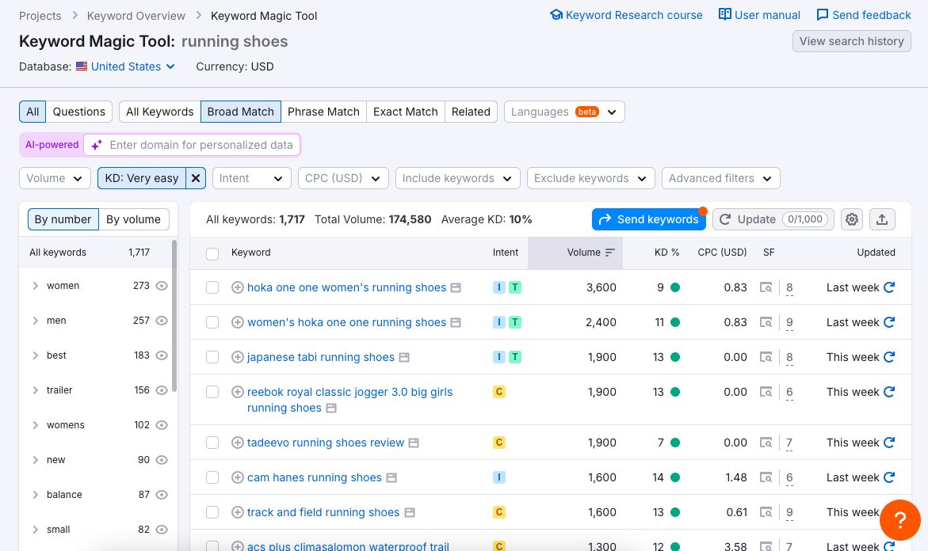Expand the Advanced filters dropdown
This screenshot has width=928, height=551.
pyautogui.click(x=720, y=178)
